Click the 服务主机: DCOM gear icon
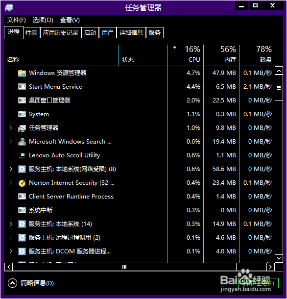Viewport: 287px width, 299px height. click(x=22, y=251)
